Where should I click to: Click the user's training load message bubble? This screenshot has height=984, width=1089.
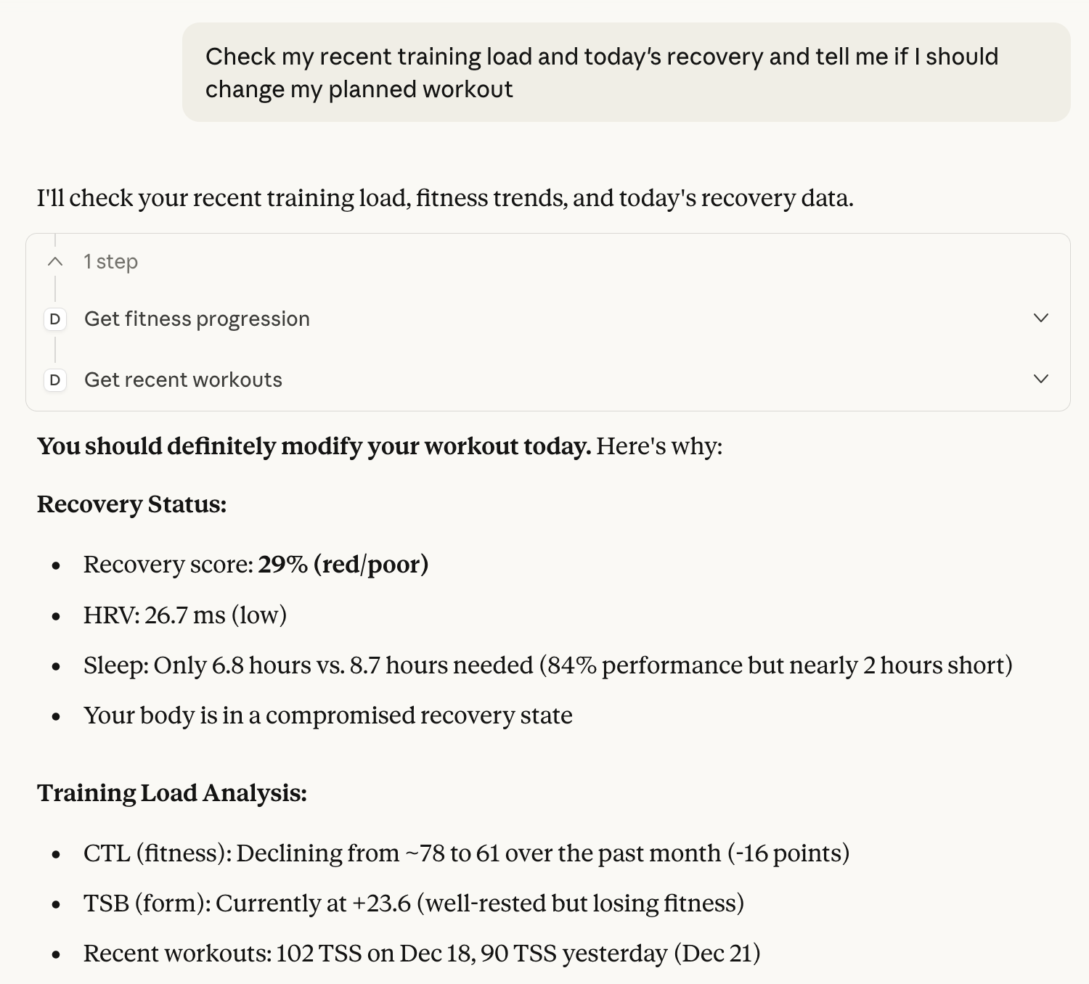tap(626, 73)
